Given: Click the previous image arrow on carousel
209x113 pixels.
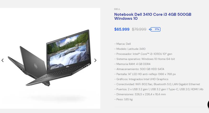Looking at the screenshot, I should [3, 61].
